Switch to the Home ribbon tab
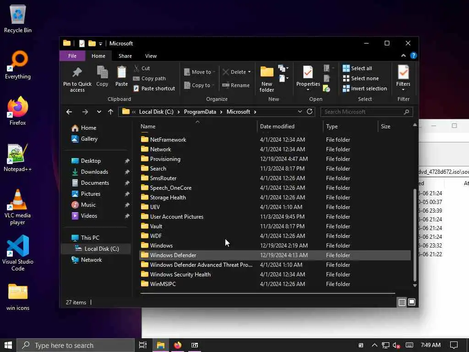This screenshot has height=352, width=469. pos(98,56)
